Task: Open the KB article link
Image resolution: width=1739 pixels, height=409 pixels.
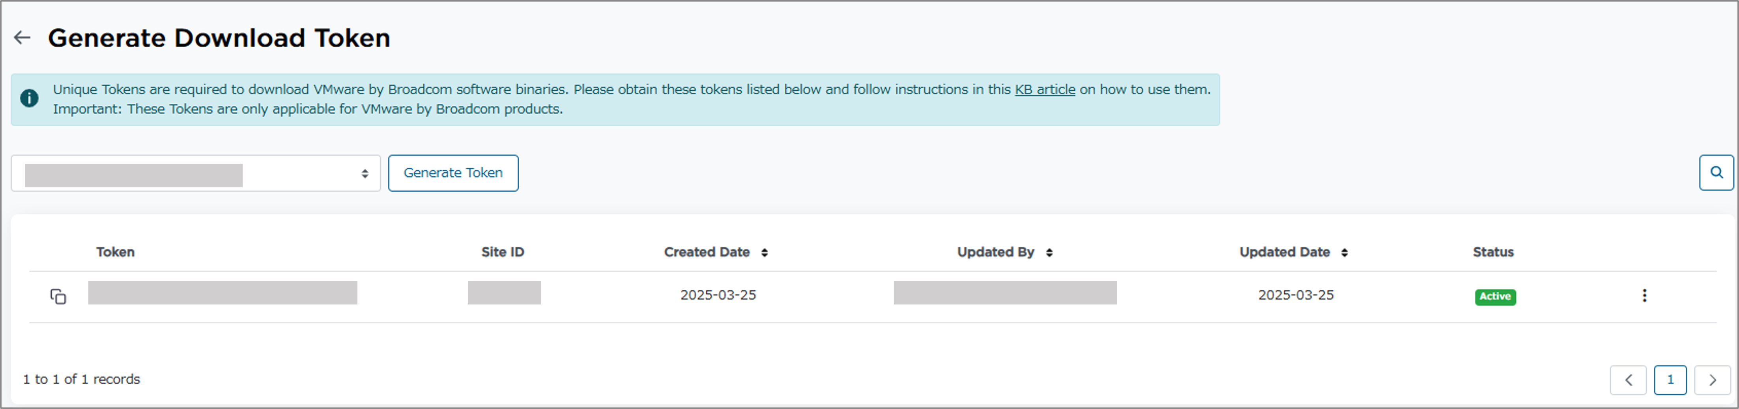Action: click(x=1044, y=90)
